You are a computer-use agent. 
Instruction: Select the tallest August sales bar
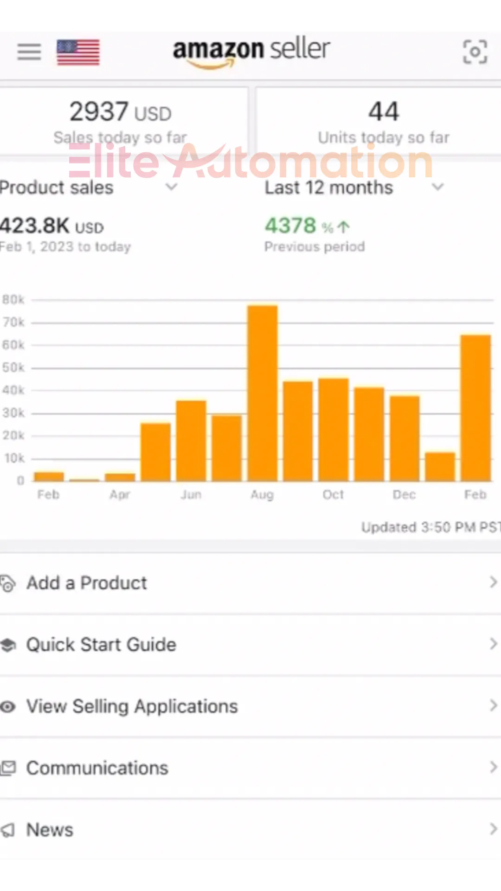(263, 393)
